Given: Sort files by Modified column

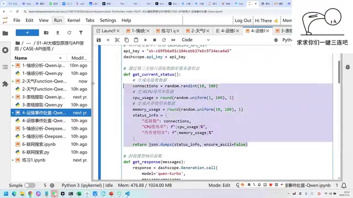Looking at the screenshot, I should click(79, 58).
